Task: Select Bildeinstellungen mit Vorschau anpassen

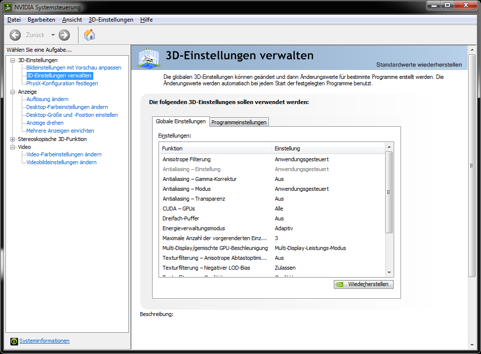Action: [x=74, y=68]
